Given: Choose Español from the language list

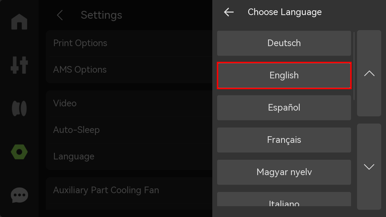Looking at the screenshot, I should pyautogui.click(x=284, y=108).
